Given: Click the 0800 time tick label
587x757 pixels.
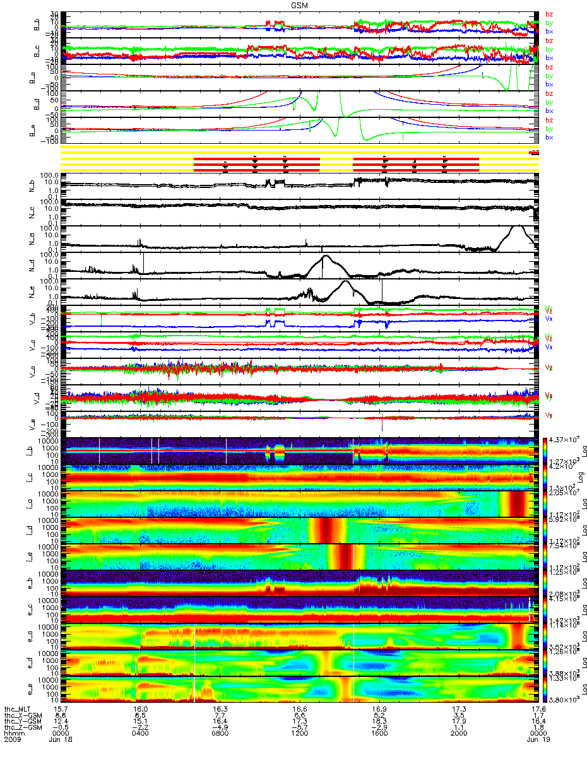Looking at the screenshot, I should 220,734.
